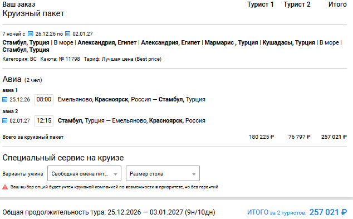Click calendar icon before 26.12.26 start date
This screenshot has width=353, height=219.
[x=31, y=34]
